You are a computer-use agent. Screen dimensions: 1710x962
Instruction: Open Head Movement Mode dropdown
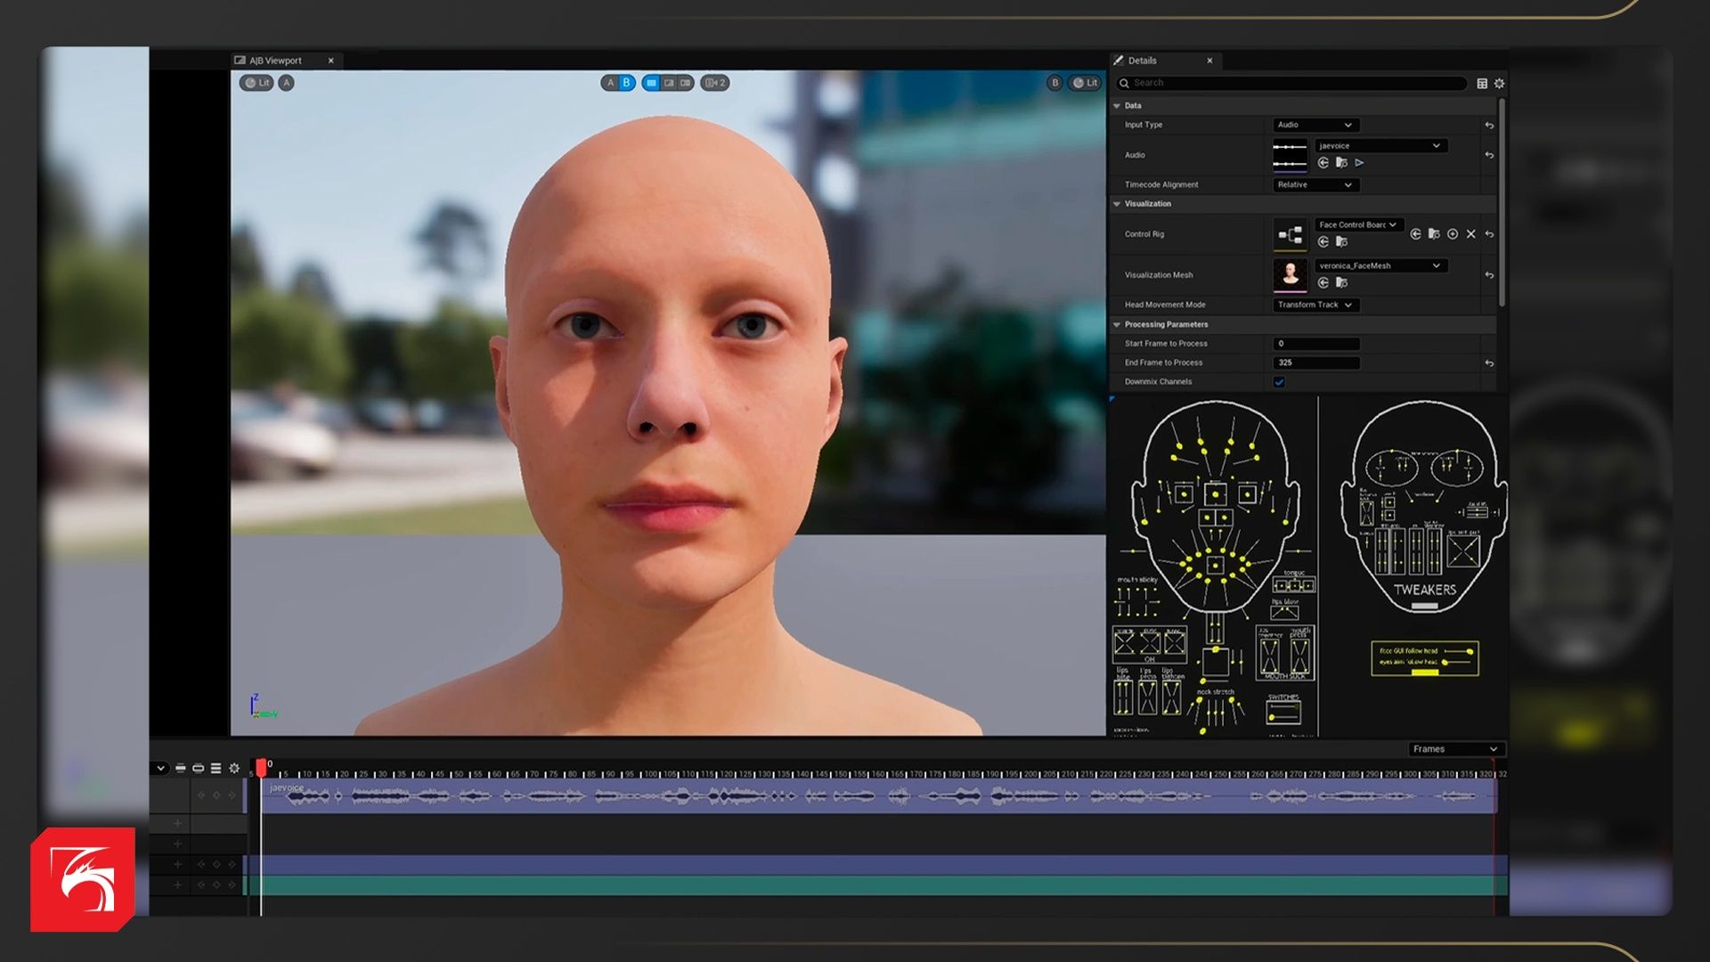click(1315, 305)
